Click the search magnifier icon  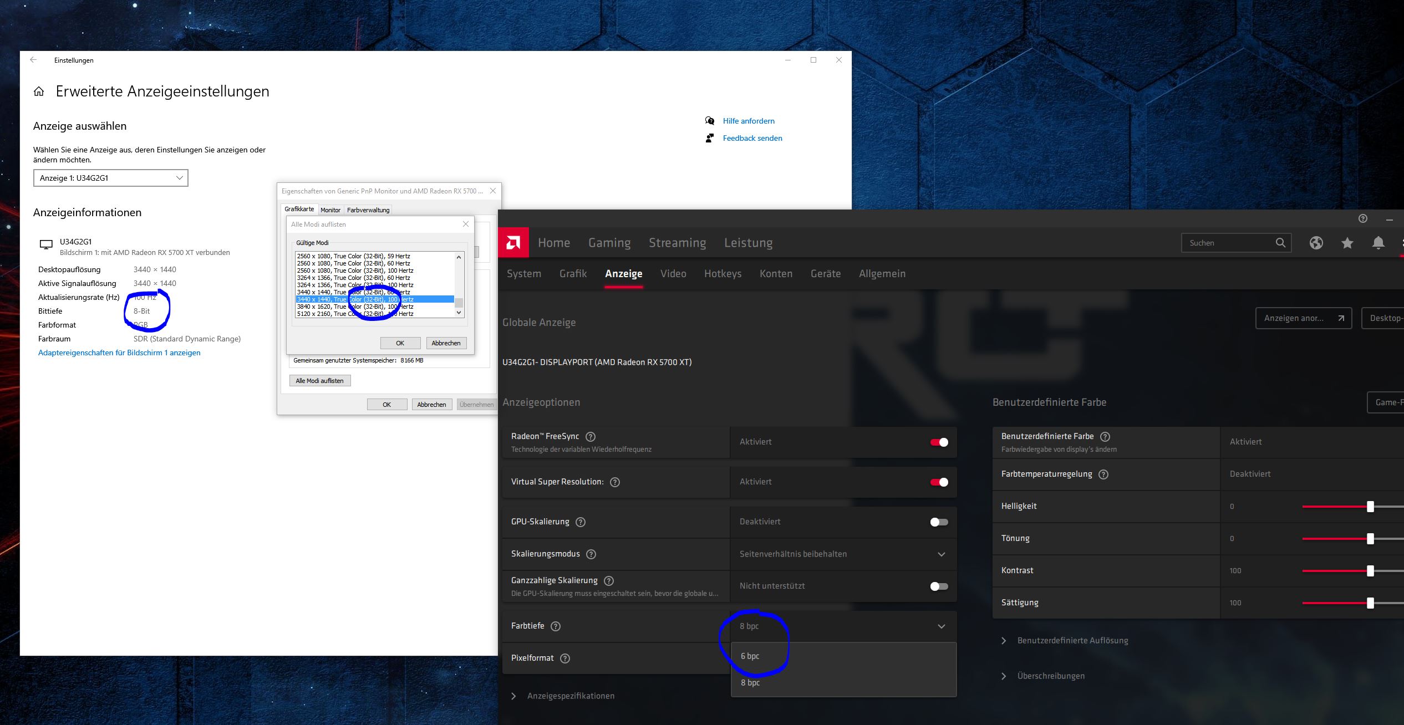[x=1280, y=243]
